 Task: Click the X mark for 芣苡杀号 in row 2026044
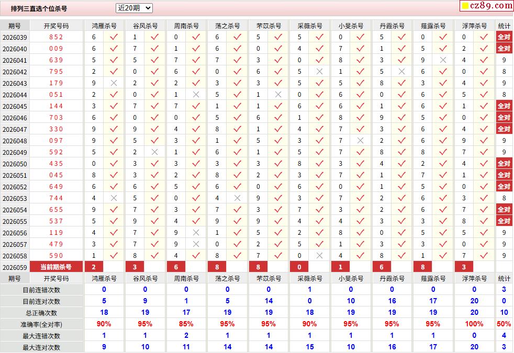click(278, 95)
